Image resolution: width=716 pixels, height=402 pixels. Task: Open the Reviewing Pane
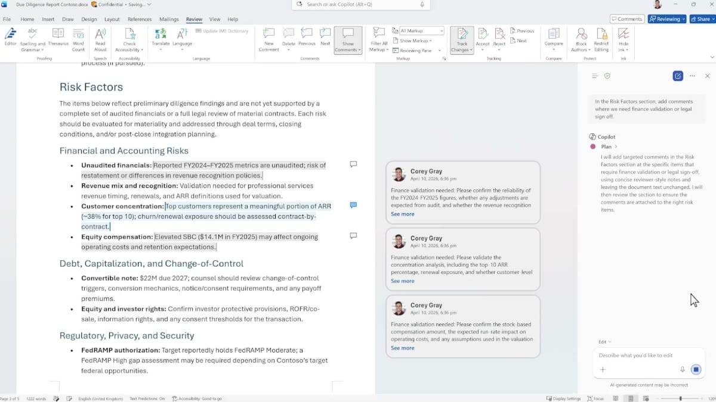tap(412, 51)
